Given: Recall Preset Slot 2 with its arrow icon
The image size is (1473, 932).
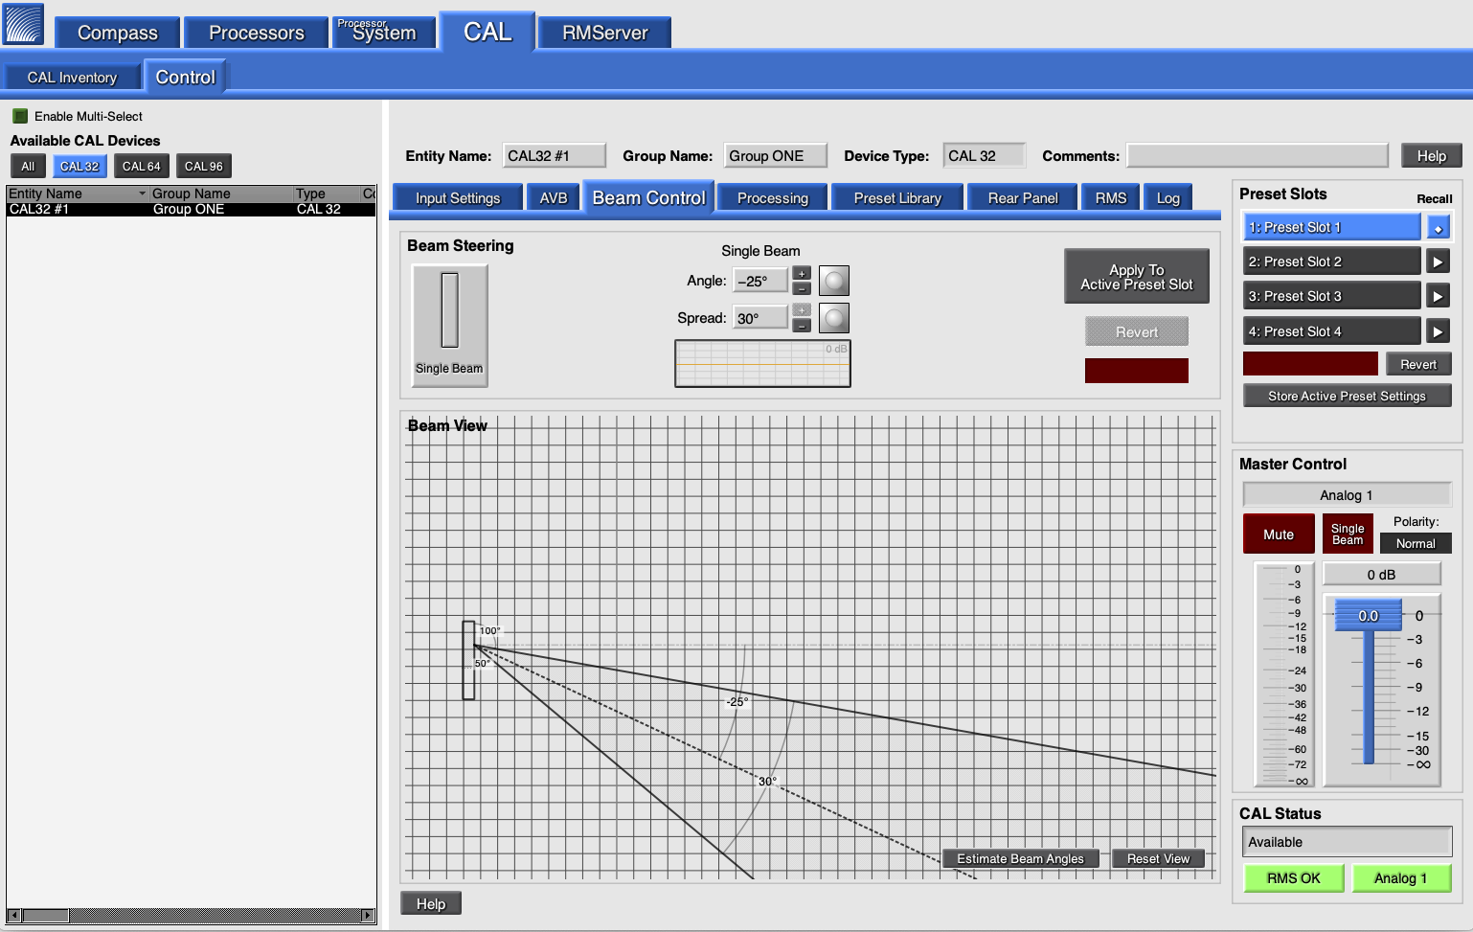Looking at the screenshot, I should [1438, 261].
